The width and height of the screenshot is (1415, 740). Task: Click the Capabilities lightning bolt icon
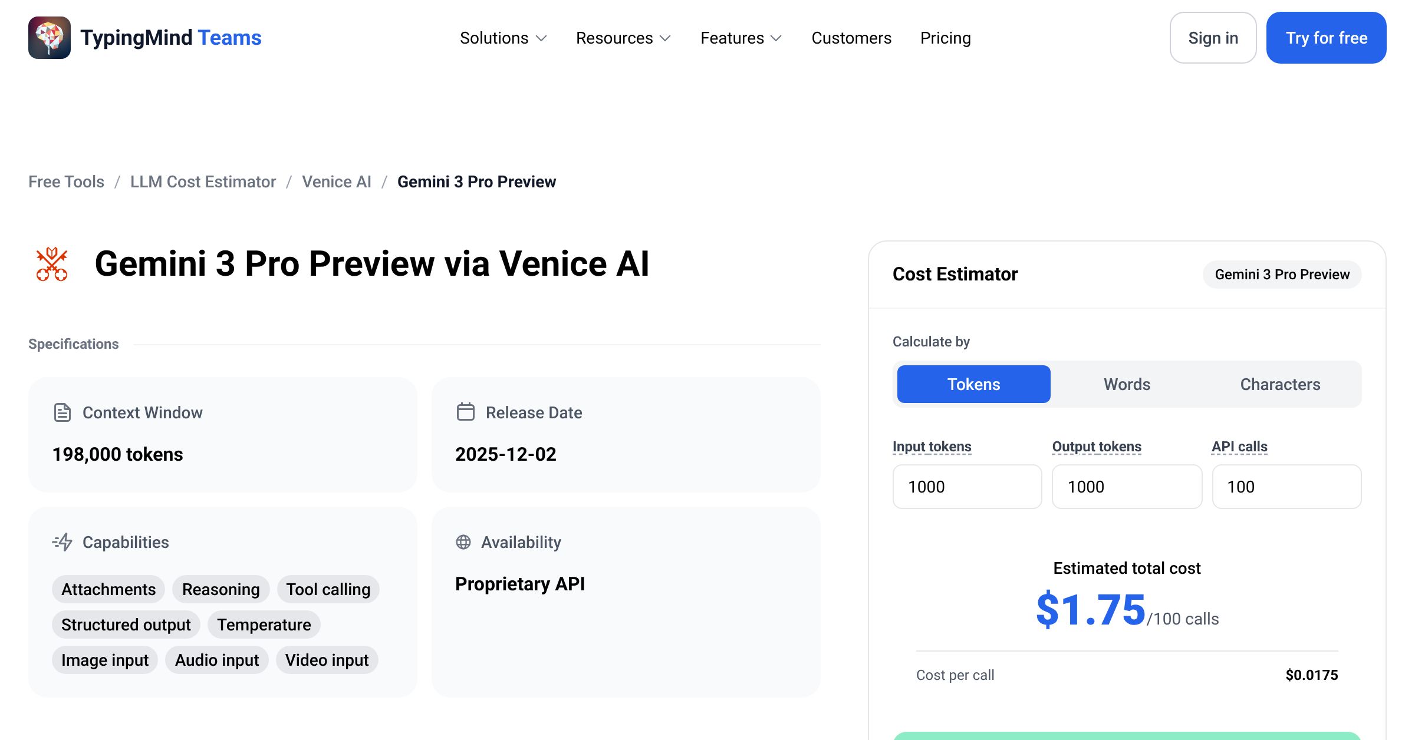(x=62, y=541)
